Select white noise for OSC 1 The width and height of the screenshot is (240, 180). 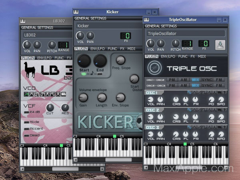tap(220, 92)
